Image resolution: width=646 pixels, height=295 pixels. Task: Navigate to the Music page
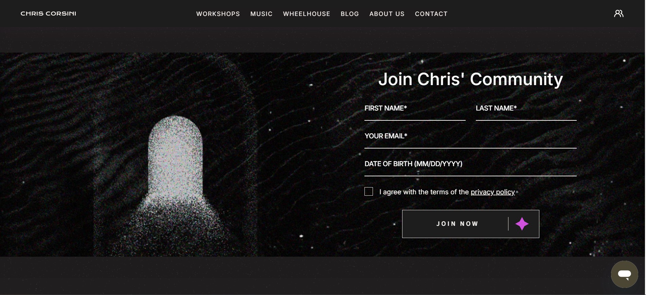click(x=262, y=14)
